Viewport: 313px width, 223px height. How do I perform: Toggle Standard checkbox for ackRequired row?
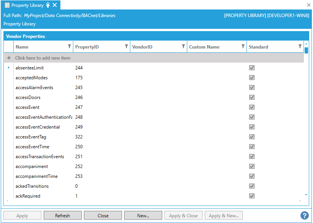[x=251, y=196]
